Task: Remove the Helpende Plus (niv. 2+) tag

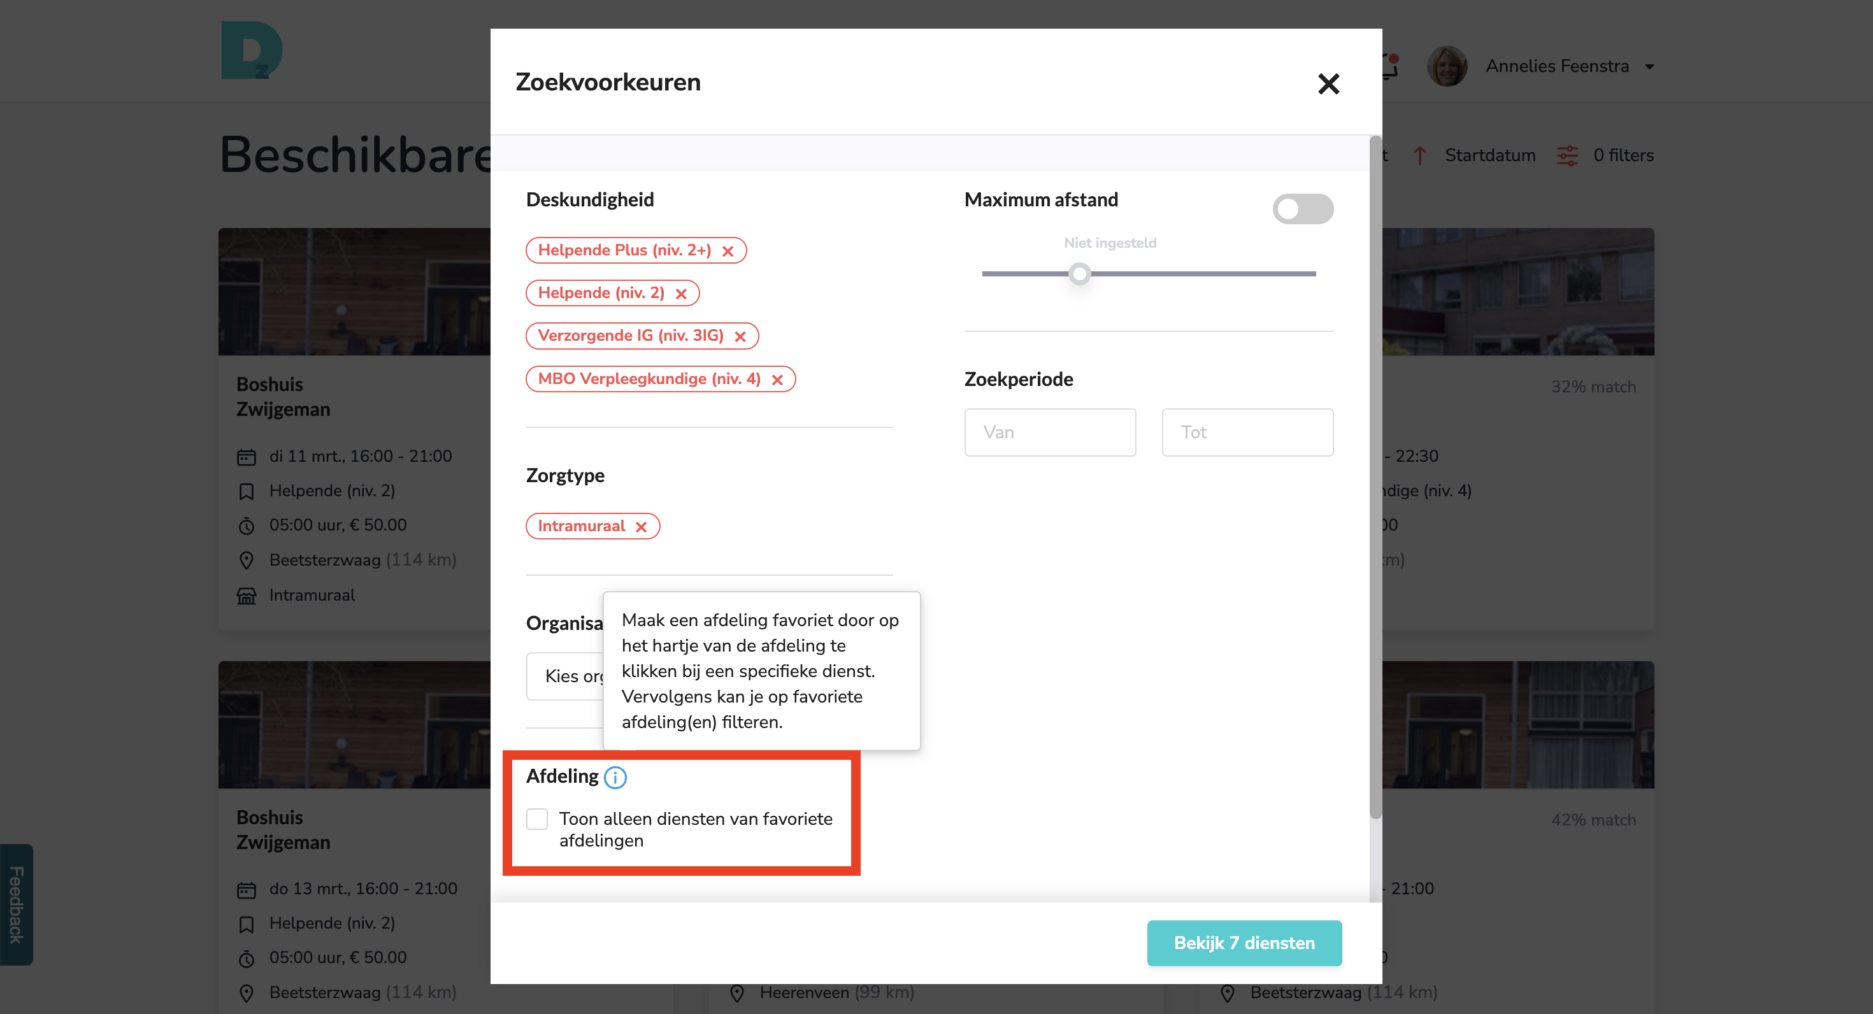Action: click(728, 251)
